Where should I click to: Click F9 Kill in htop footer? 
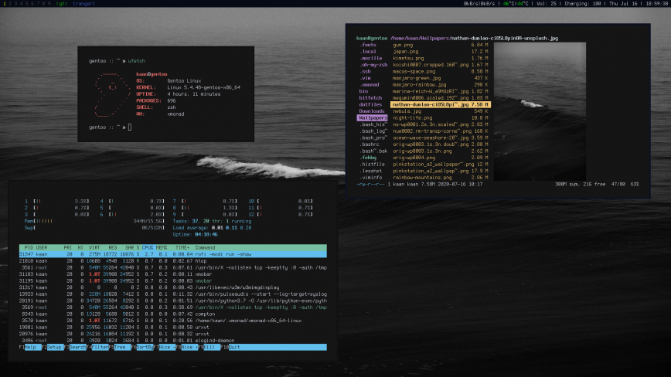209,347
